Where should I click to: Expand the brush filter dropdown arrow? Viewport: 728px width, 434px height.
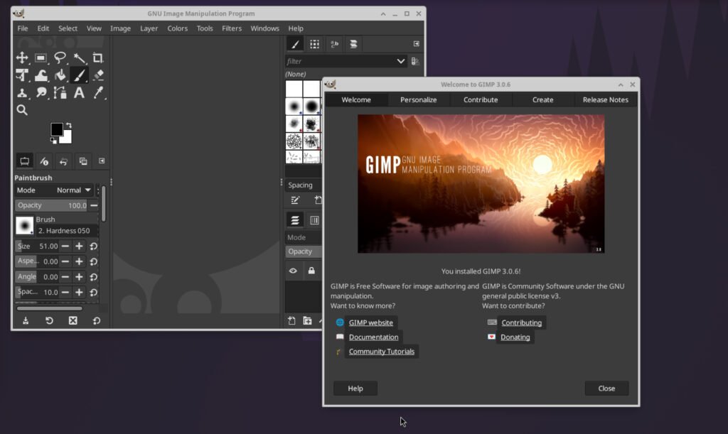401,62
